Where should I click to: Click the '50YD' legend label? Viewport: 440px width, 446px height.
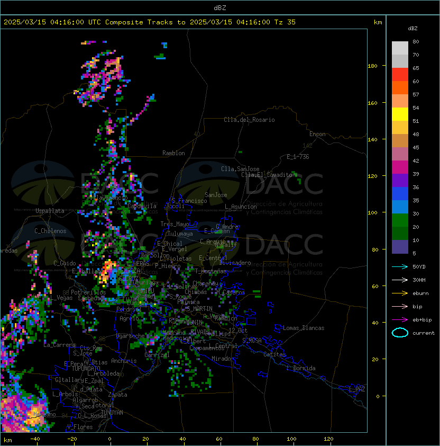coord(419,266)
